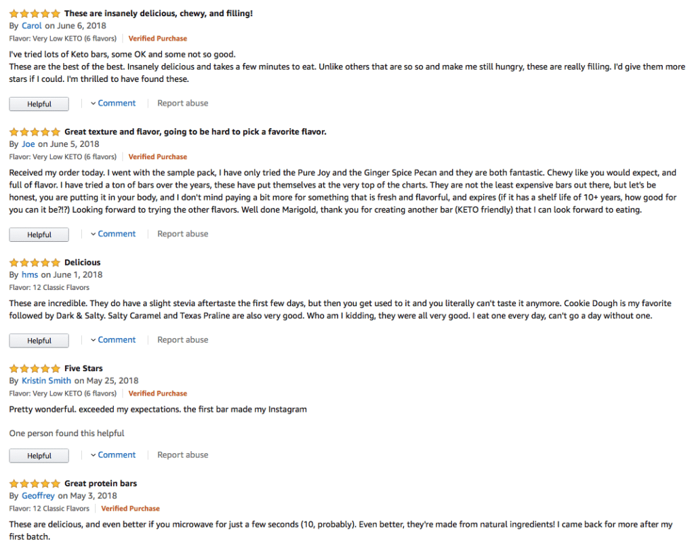Open the 'Great protein bars' review title
Screen dimensions: 694x550
(x=100, y=484)
